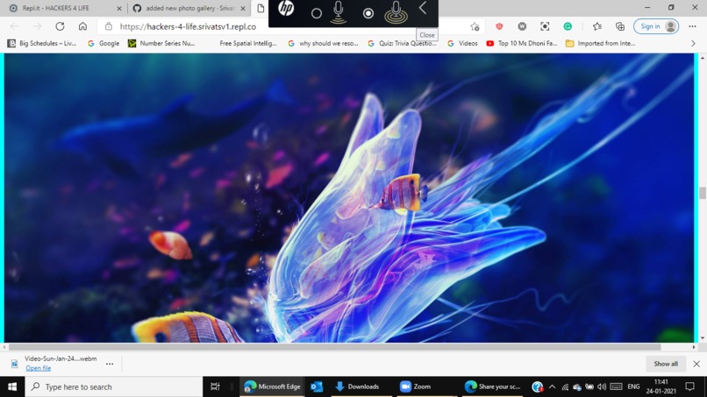Screen dimensions: 707x397
Task: Open Edge settings and more menu
Action: (693, 26)
